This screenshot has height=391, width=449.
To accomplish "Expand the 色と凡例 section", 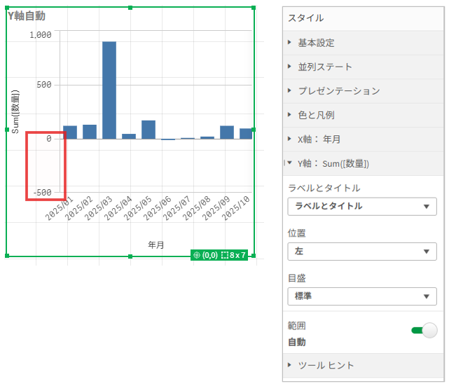I will (x=316, y=115).
